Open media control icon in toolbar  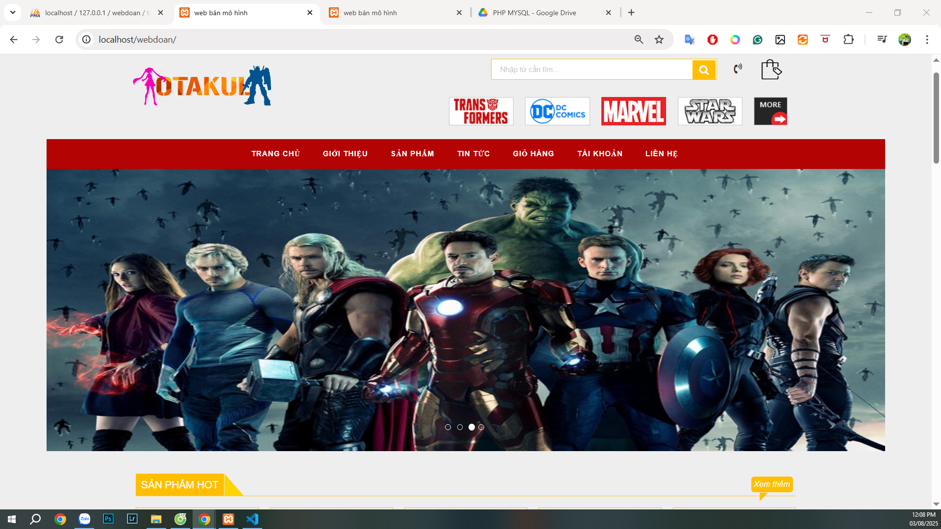(882, 40)
